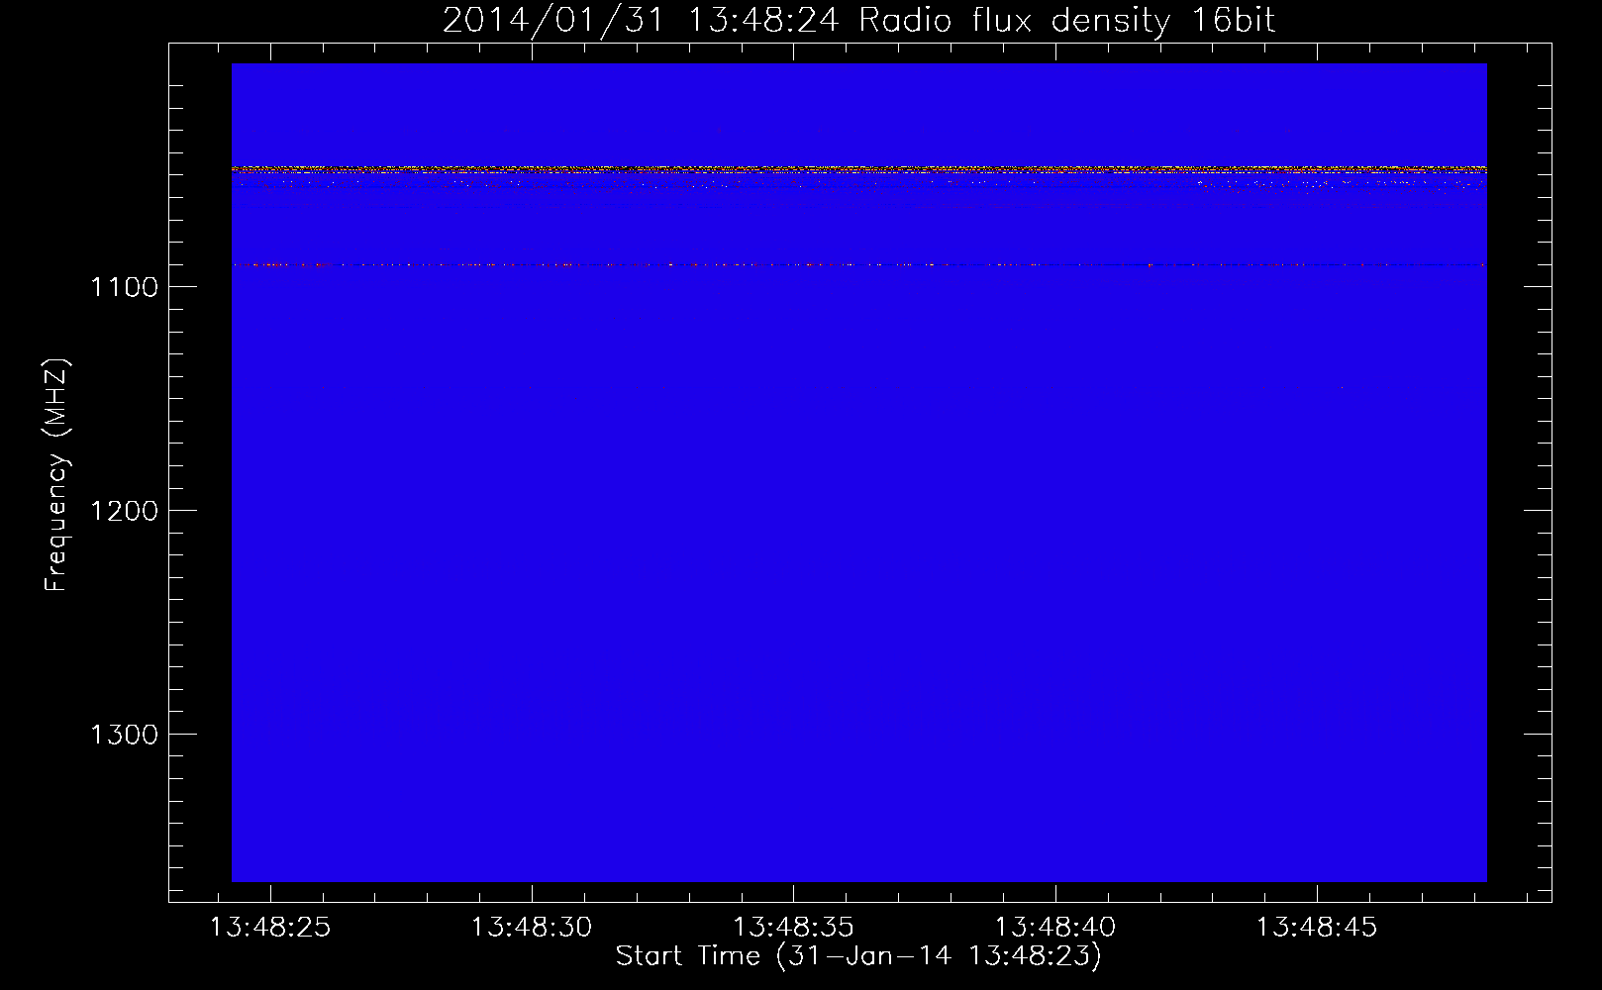1602x990 pixels.
Task: Click the 13:48:35 time axis label
Action: [793, 928]
